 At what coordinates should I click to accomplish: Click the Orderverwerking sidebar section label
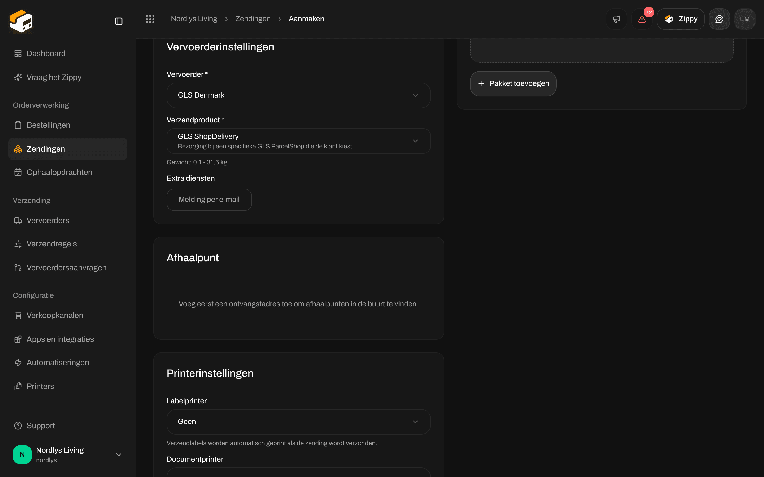41,105
